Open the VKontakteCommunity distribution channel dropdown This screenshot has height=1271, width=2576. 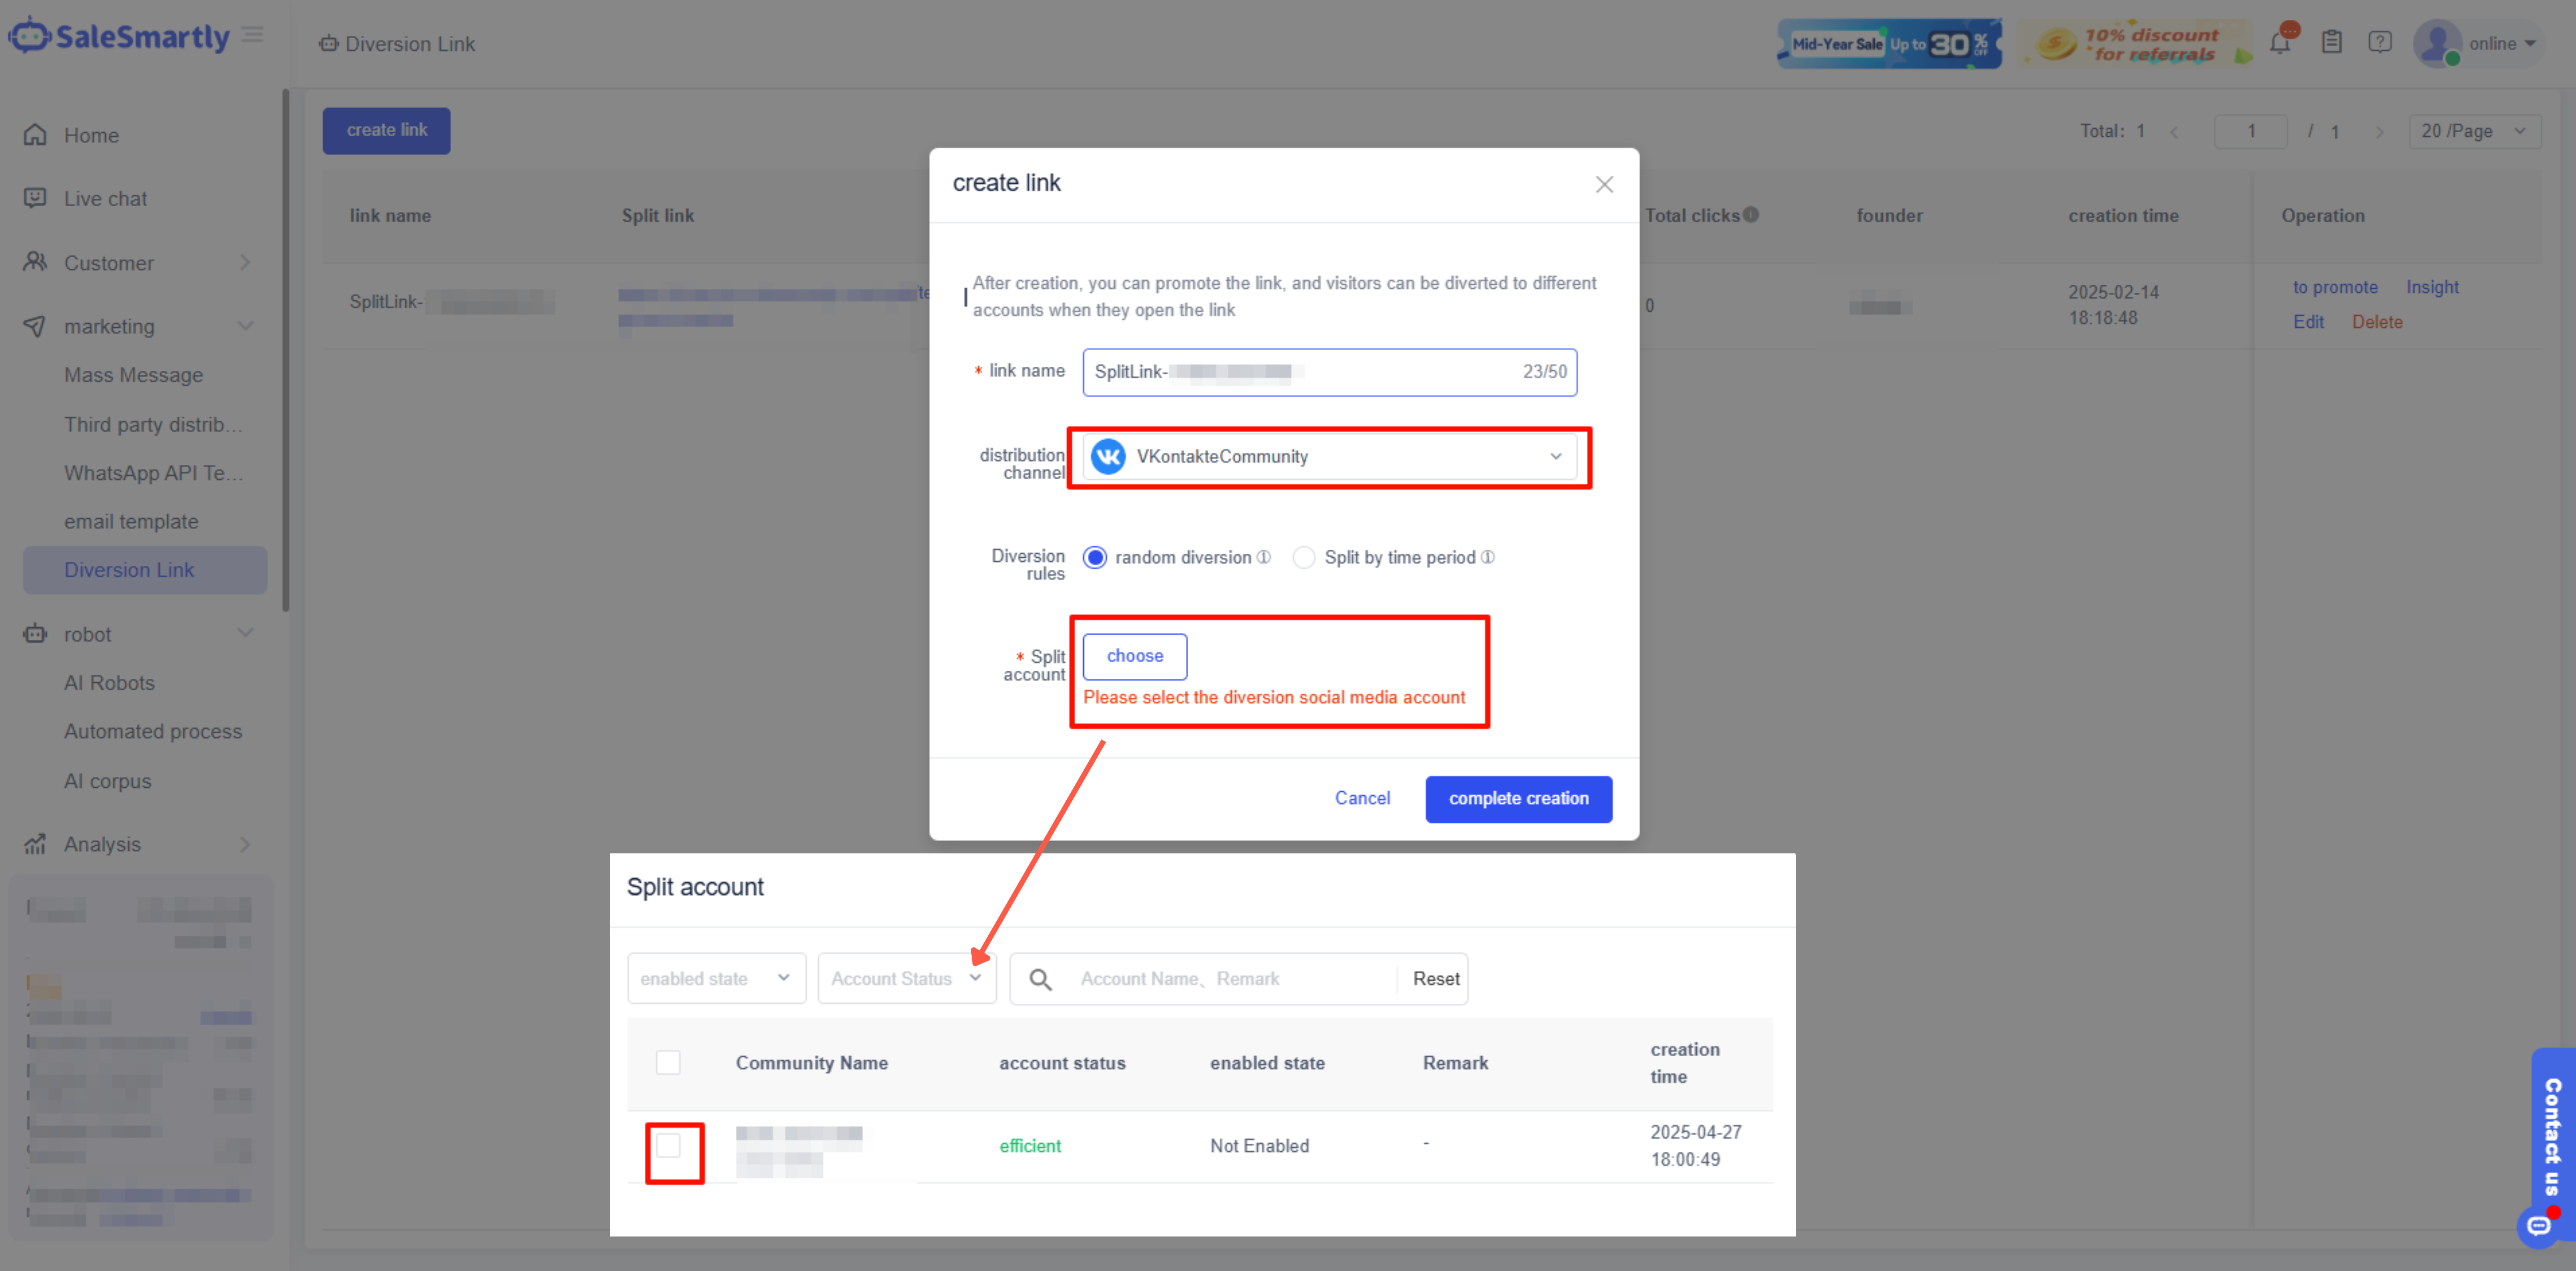pyautogui.click(x=1329, y=456)
